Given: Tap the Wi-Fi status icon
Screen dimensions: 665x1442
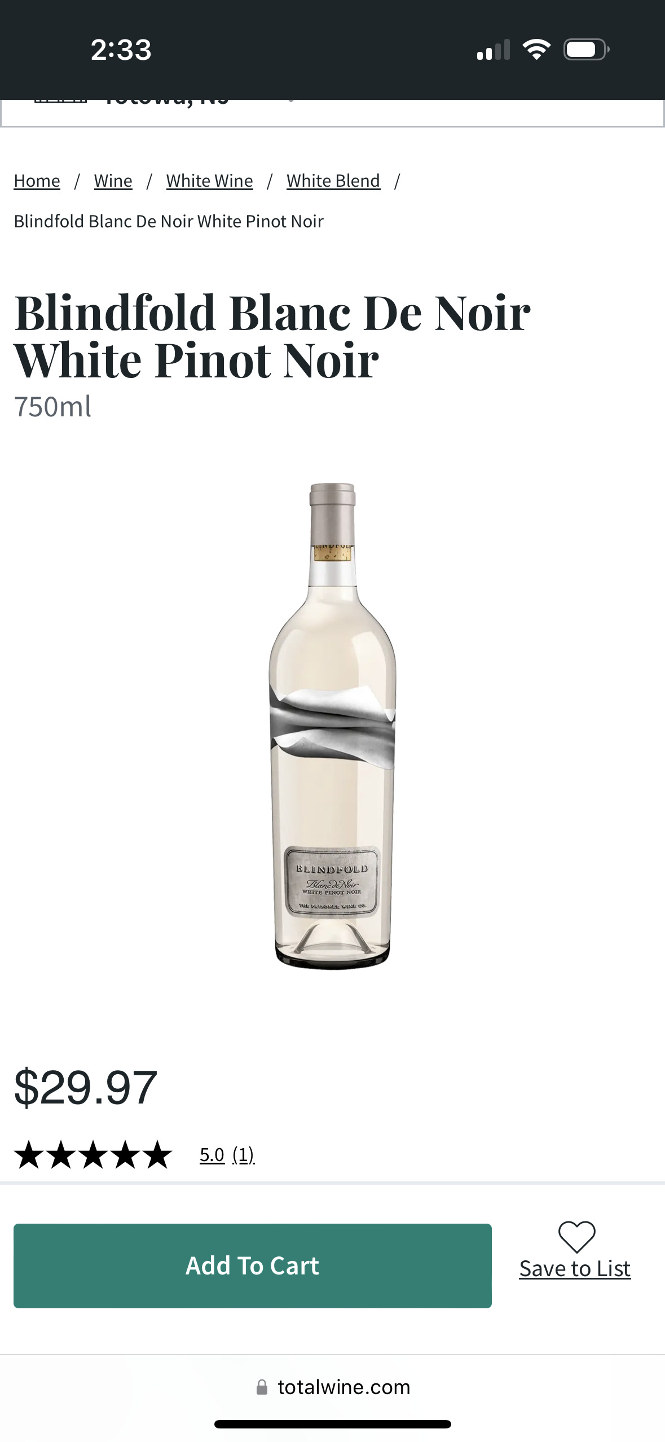Looking at the screenshot, I should tap(536, 50).
